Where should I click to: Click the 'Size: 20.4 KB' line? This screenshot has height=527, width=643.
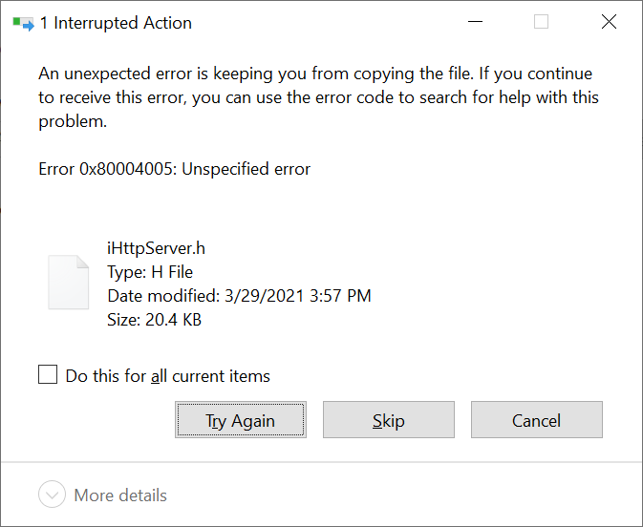[x=154, y=320]
